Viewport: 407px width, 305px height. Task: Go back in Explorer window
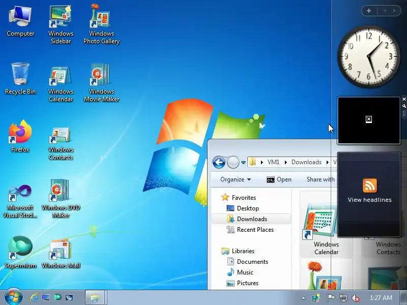[219, 162]
